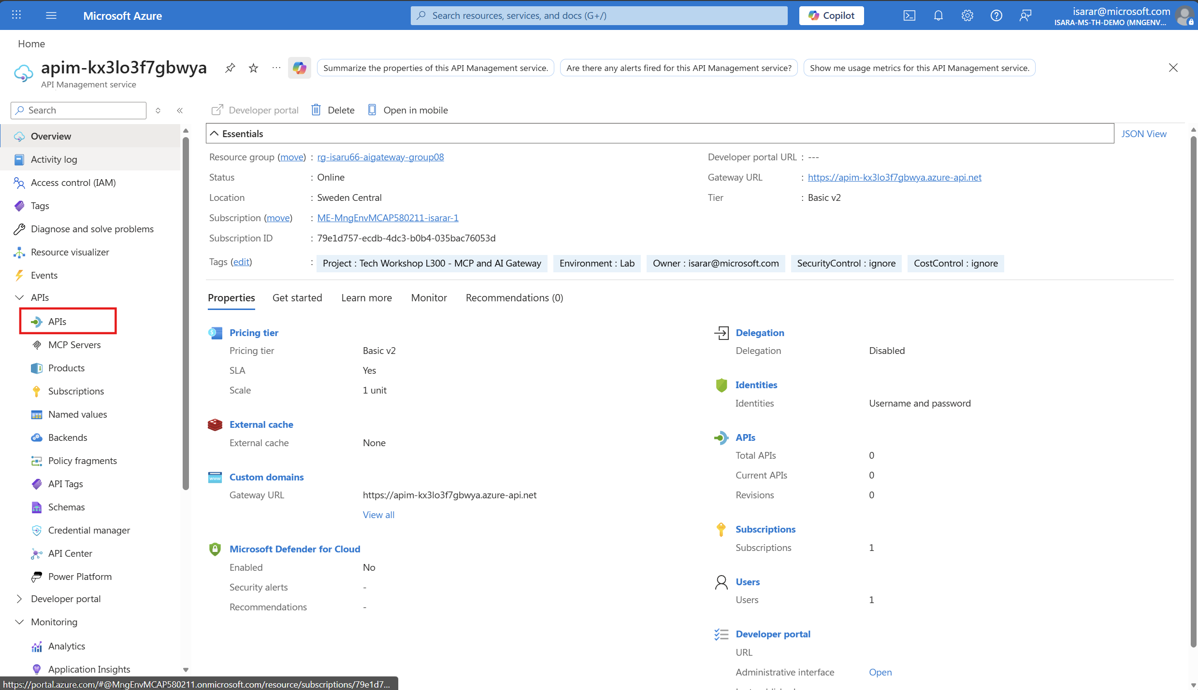Click Summarize the properties suggestion
1198x690 pixels.
pyautogui.click(x=435, y=68)
